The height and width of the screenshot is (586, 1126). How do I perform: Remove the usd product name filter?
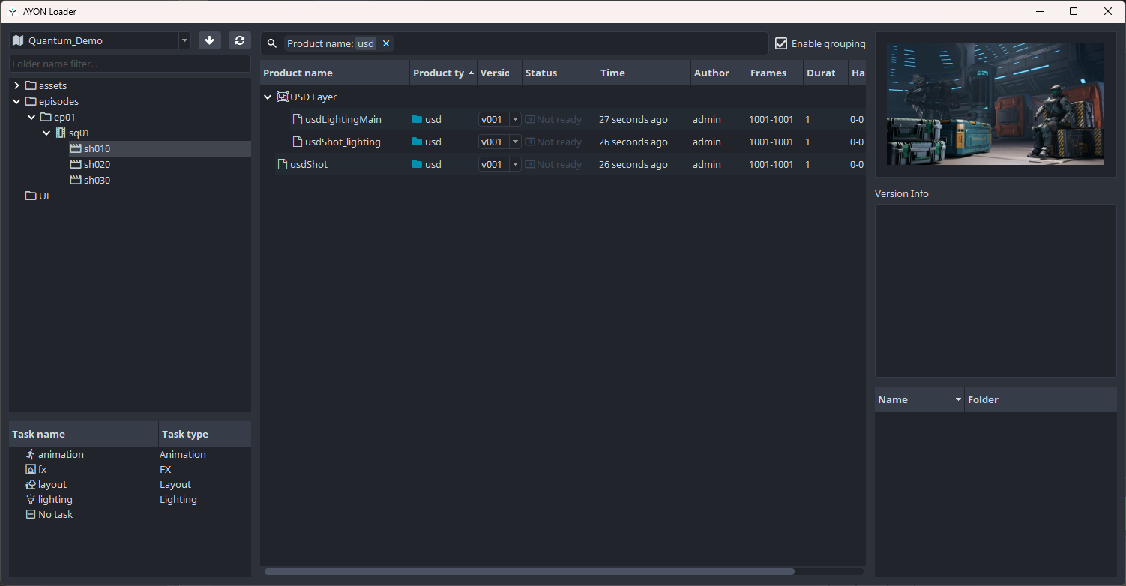pyautogui.click(x=386, y=43)
